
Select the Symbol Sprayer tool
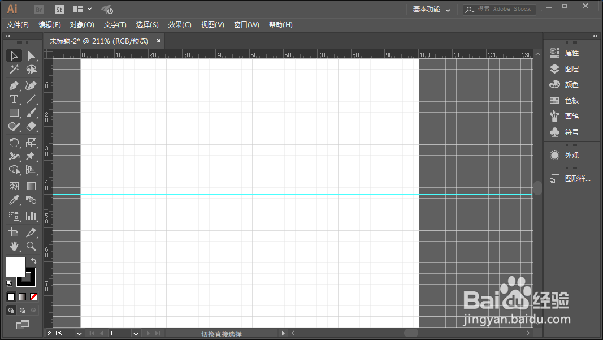point(14,217)
